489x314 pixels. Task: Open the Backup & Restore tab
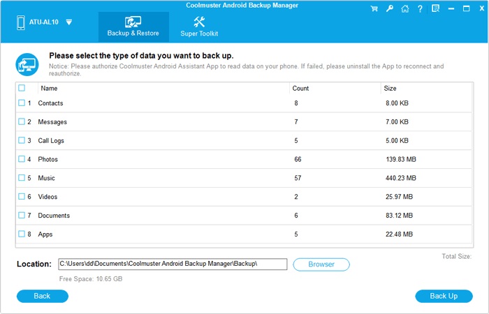pyautogui.click(x=133, y=27)
